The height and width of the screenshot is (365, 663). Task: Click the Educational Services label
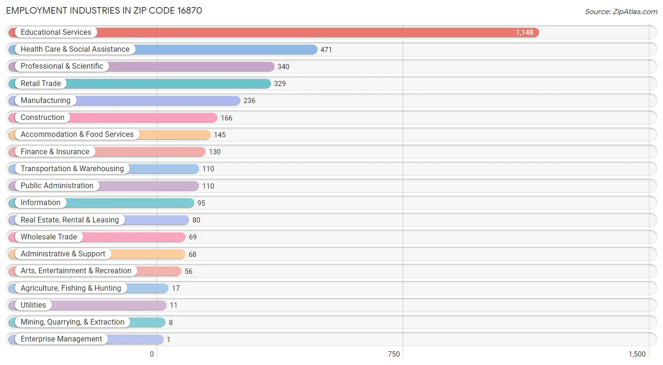56,32
